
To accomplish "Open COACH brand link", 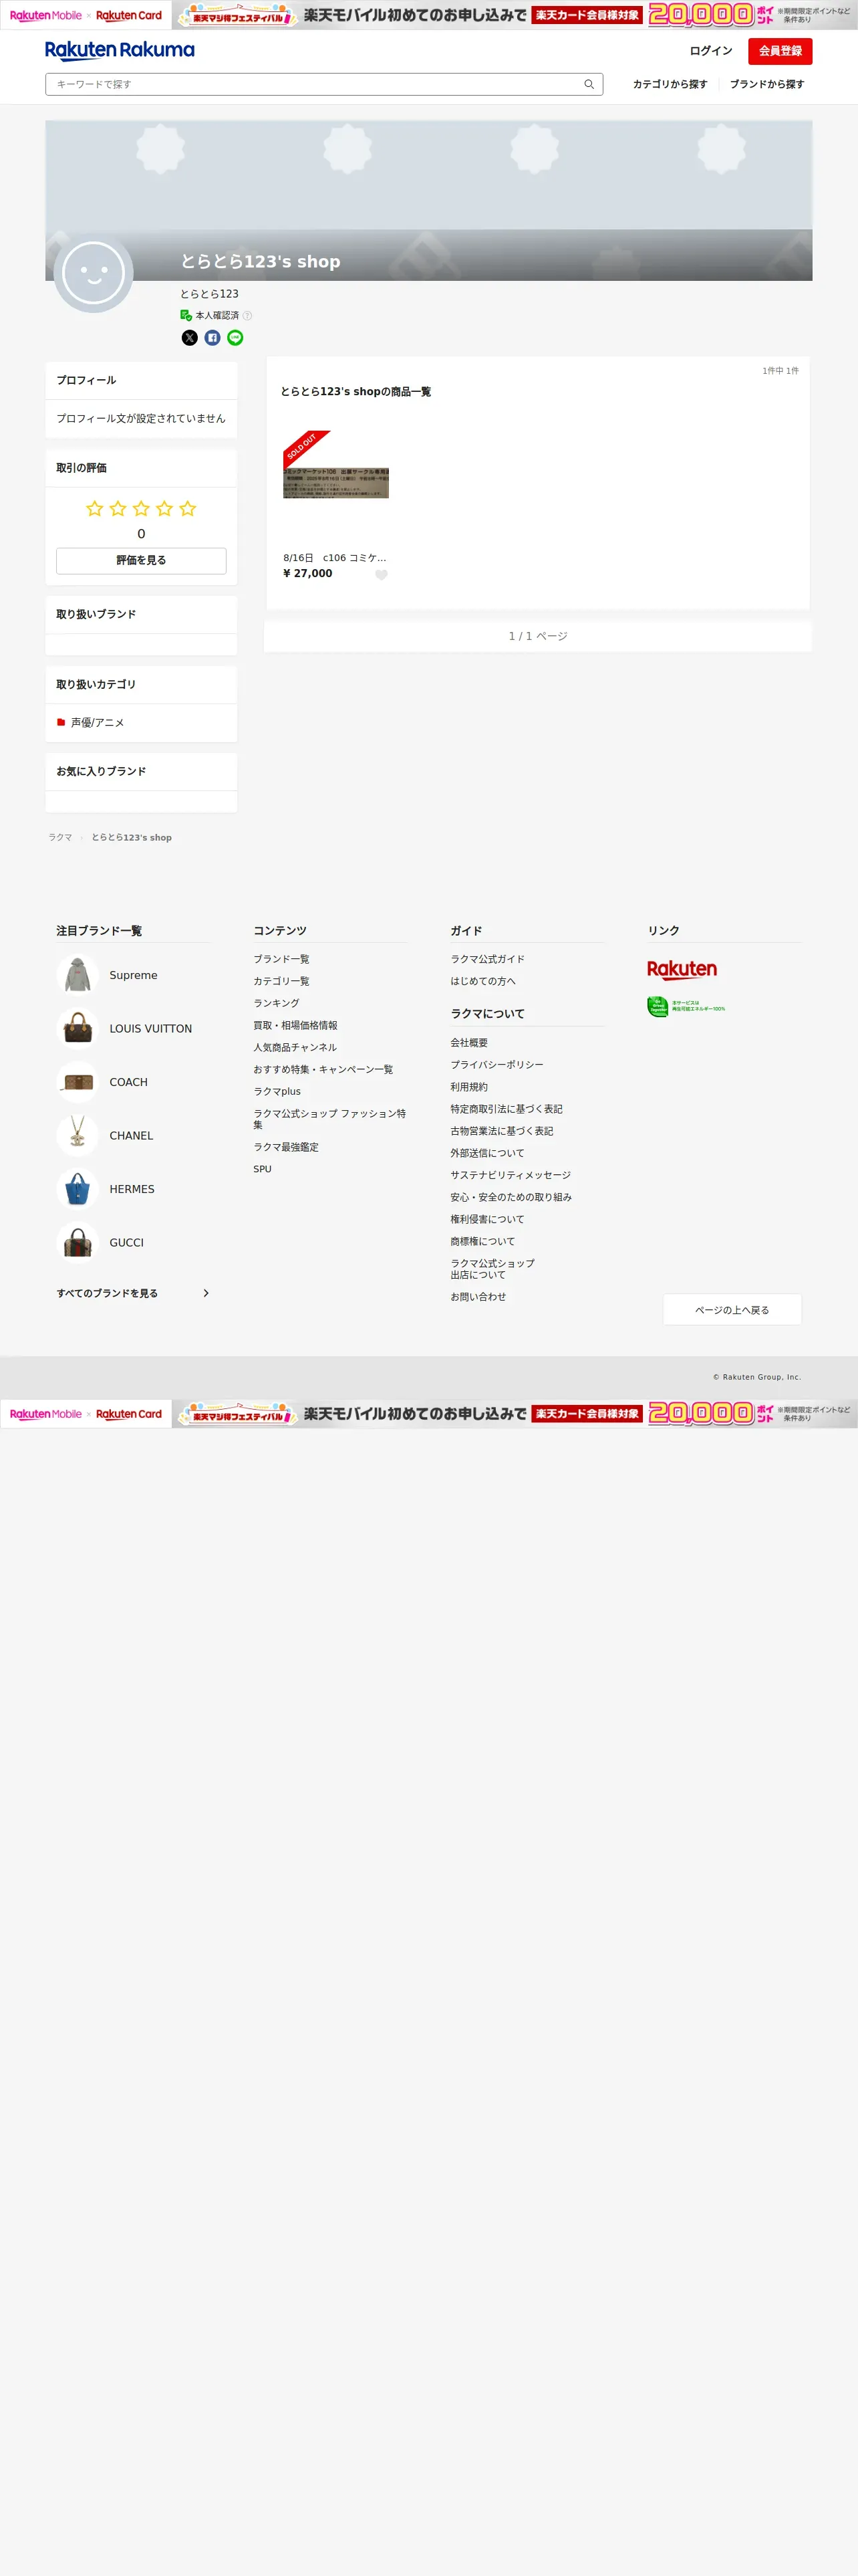I will click(129, 1082).
